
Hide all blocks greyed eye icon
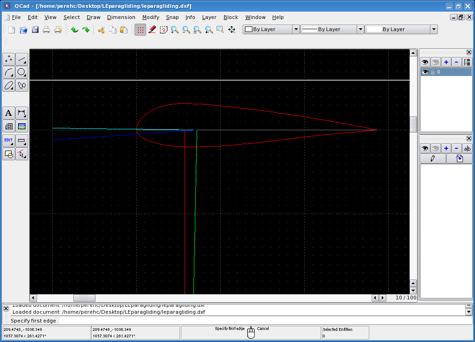pos(436,148)
